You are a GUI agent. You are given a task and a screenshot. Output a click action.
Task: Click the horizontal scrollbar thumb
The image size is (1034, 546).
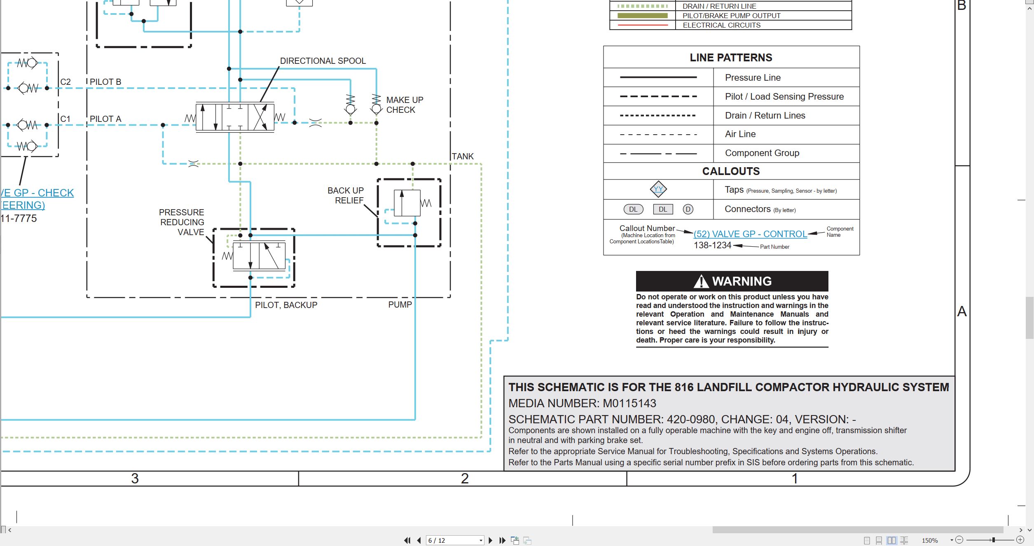(x=858, y=530)
